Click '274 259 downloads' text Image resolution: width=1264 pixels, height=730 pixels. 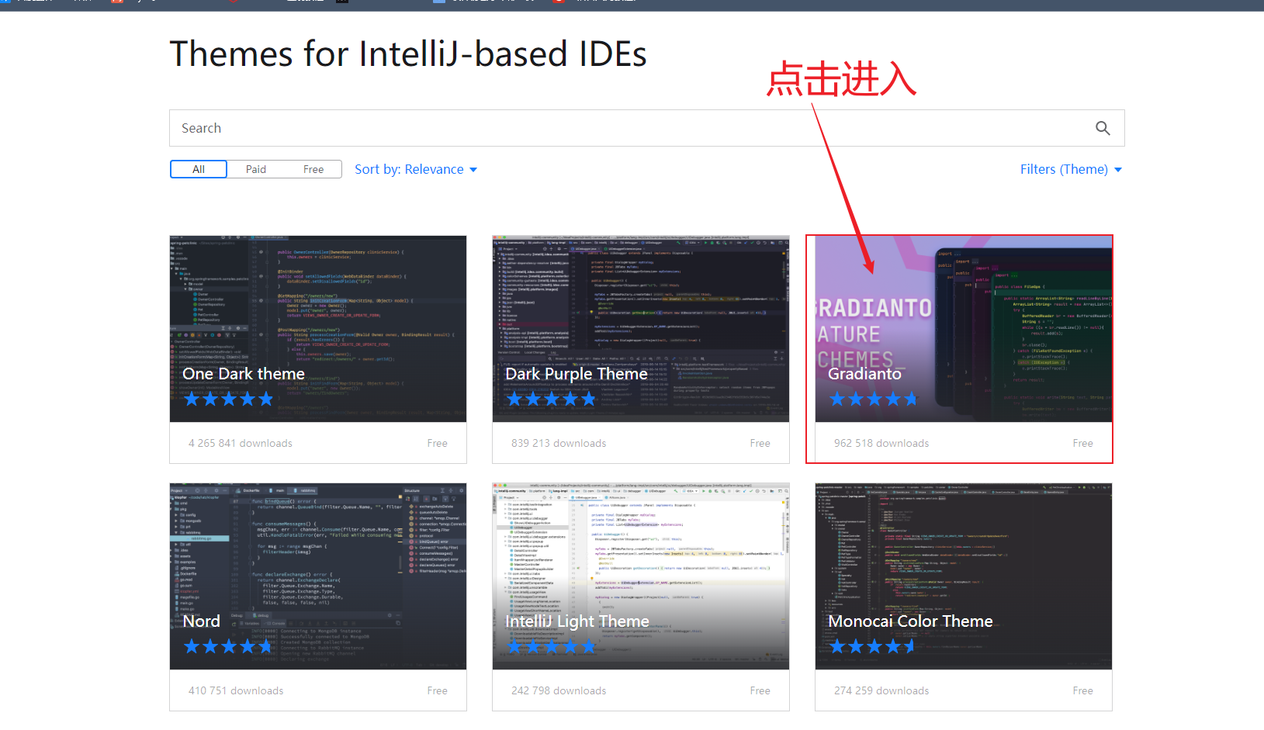pyautogui.click(x=881, y=690)
